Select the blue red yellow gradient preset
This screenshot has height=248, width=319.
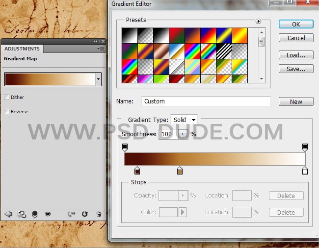click(208, 36)
